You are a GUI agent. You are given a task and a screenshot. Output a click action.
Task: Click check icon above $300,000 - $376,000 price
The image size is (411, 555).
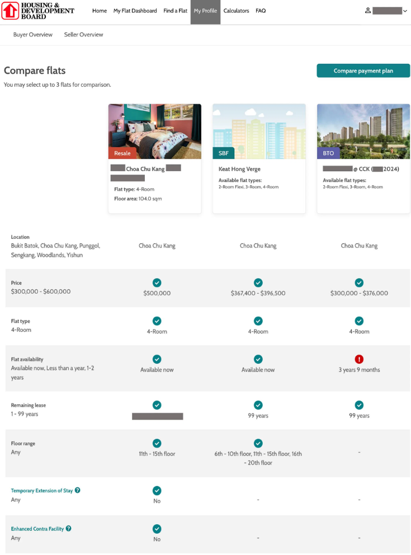point(359,283)
